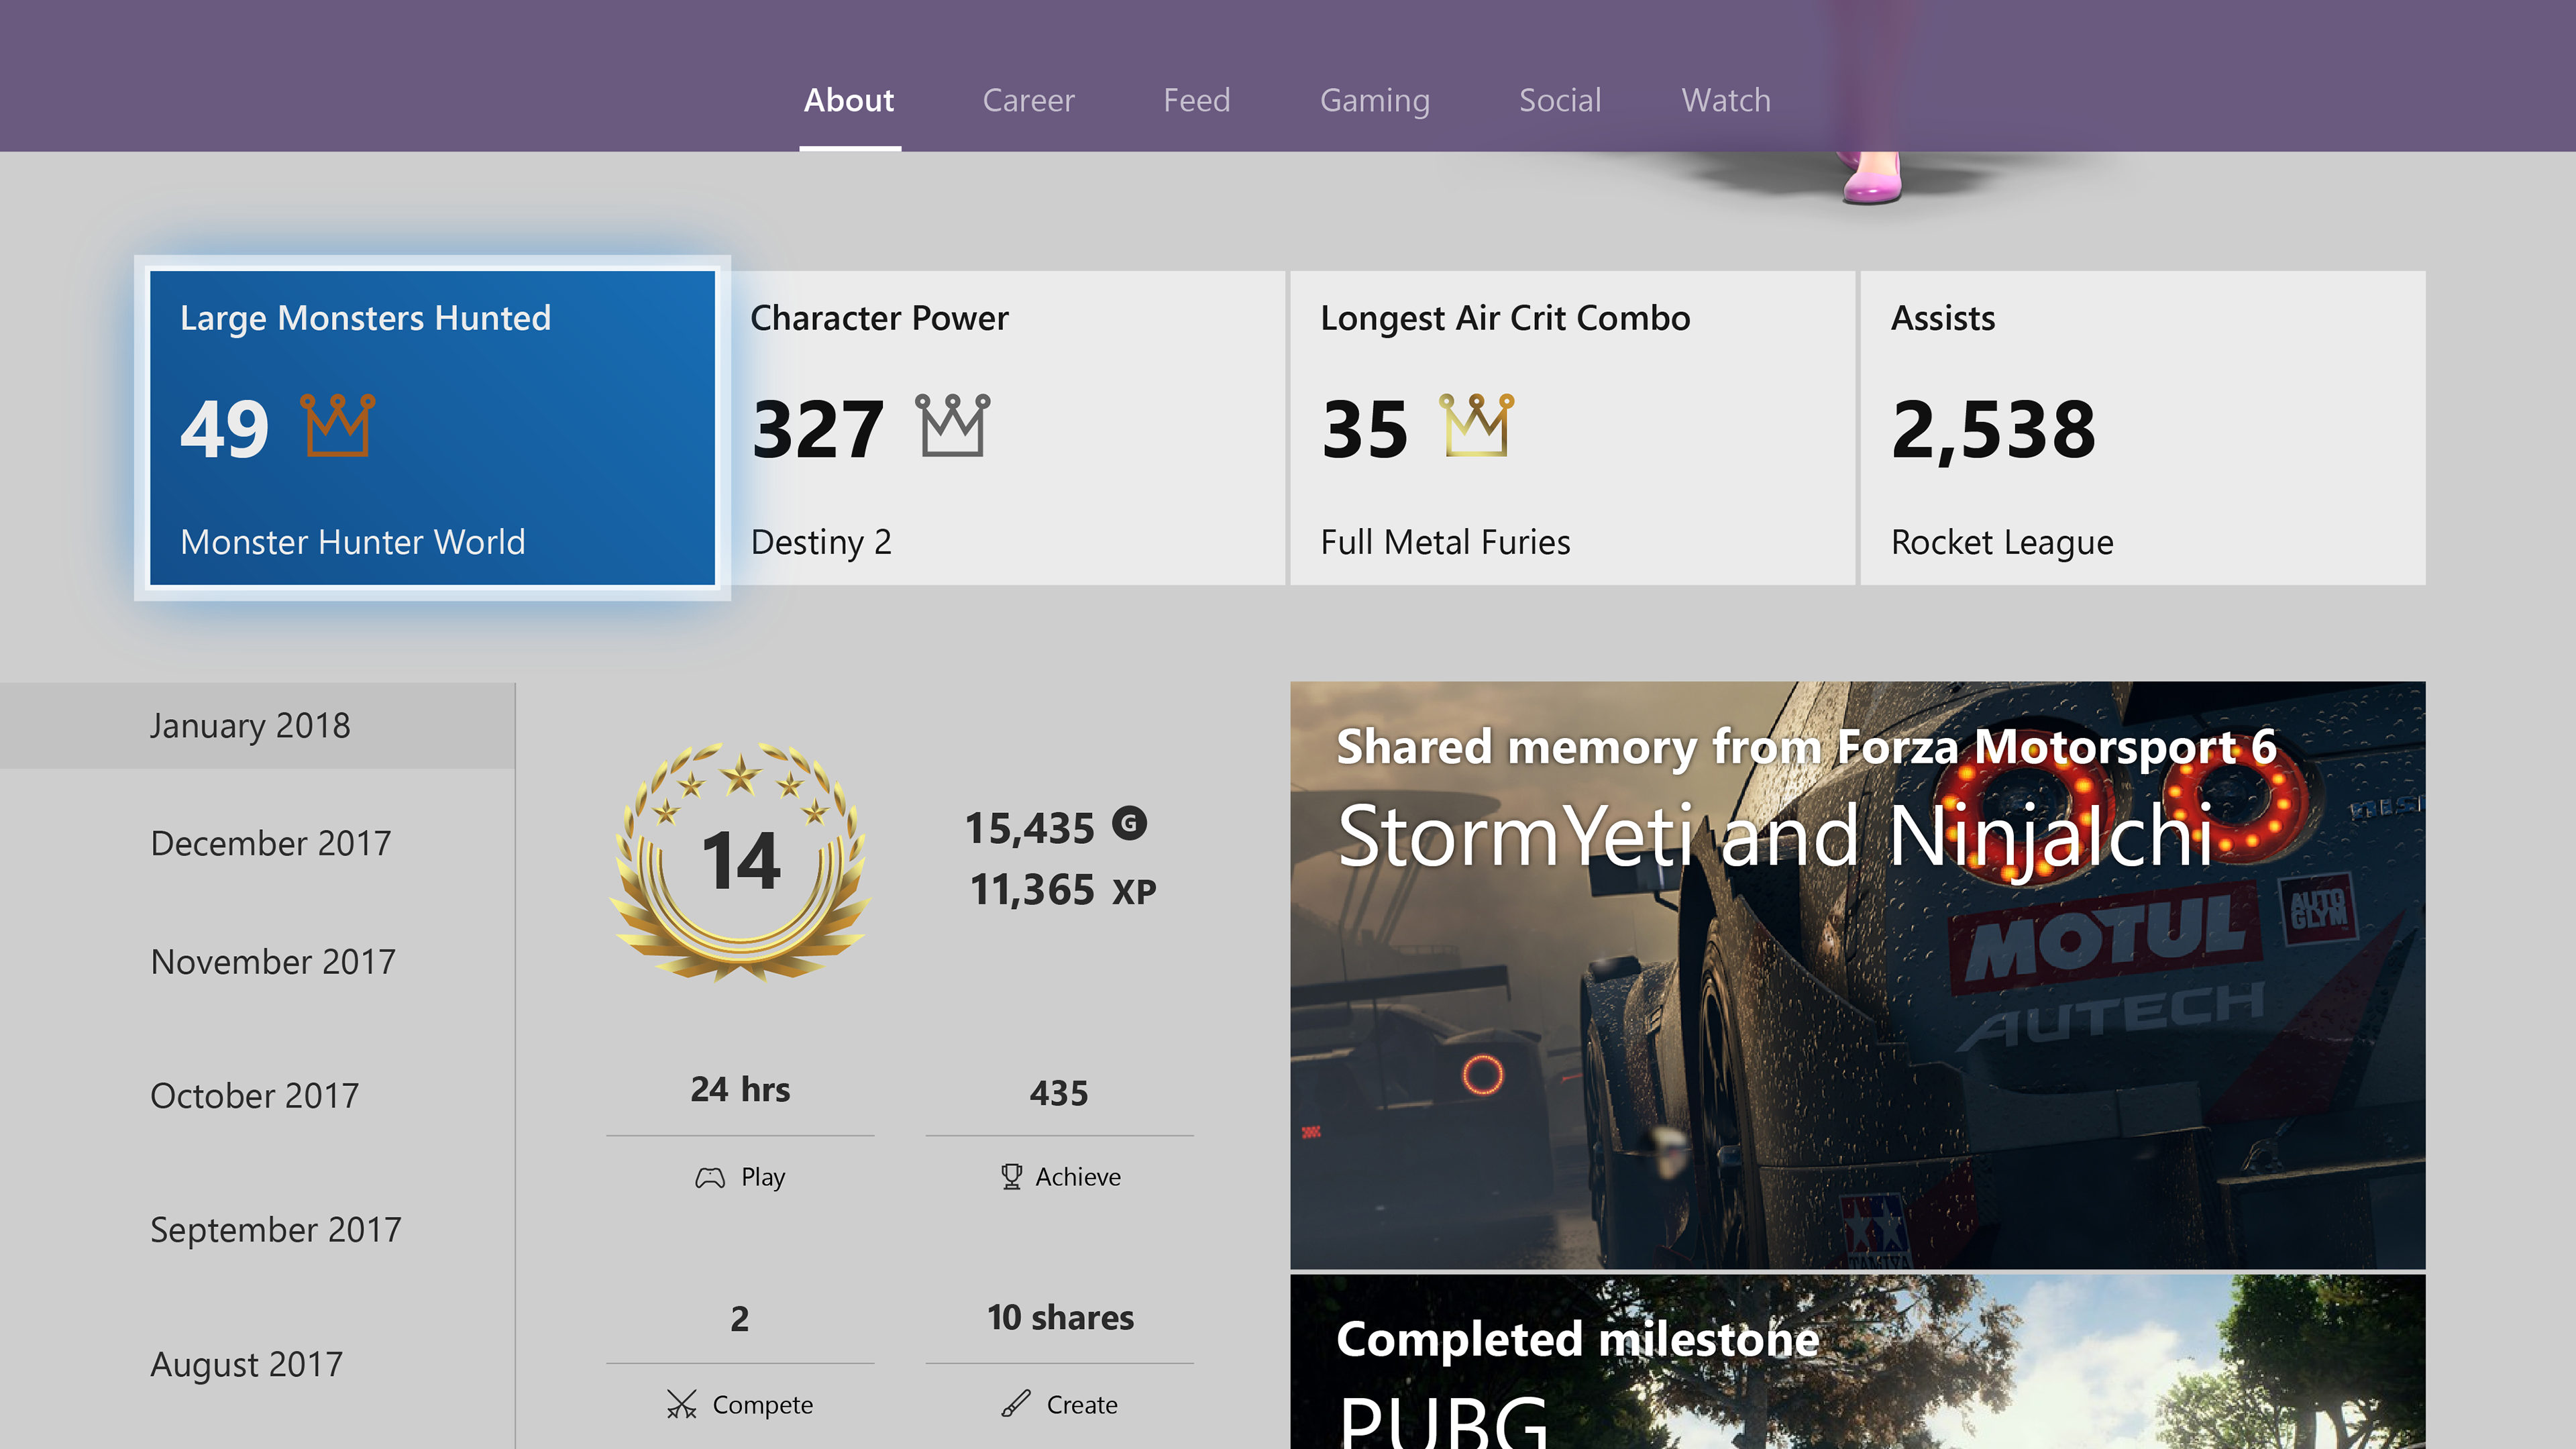Click the 24 hrs play time value
This screenshot has width=2576, height=1449.
(x=740, y=1090)
